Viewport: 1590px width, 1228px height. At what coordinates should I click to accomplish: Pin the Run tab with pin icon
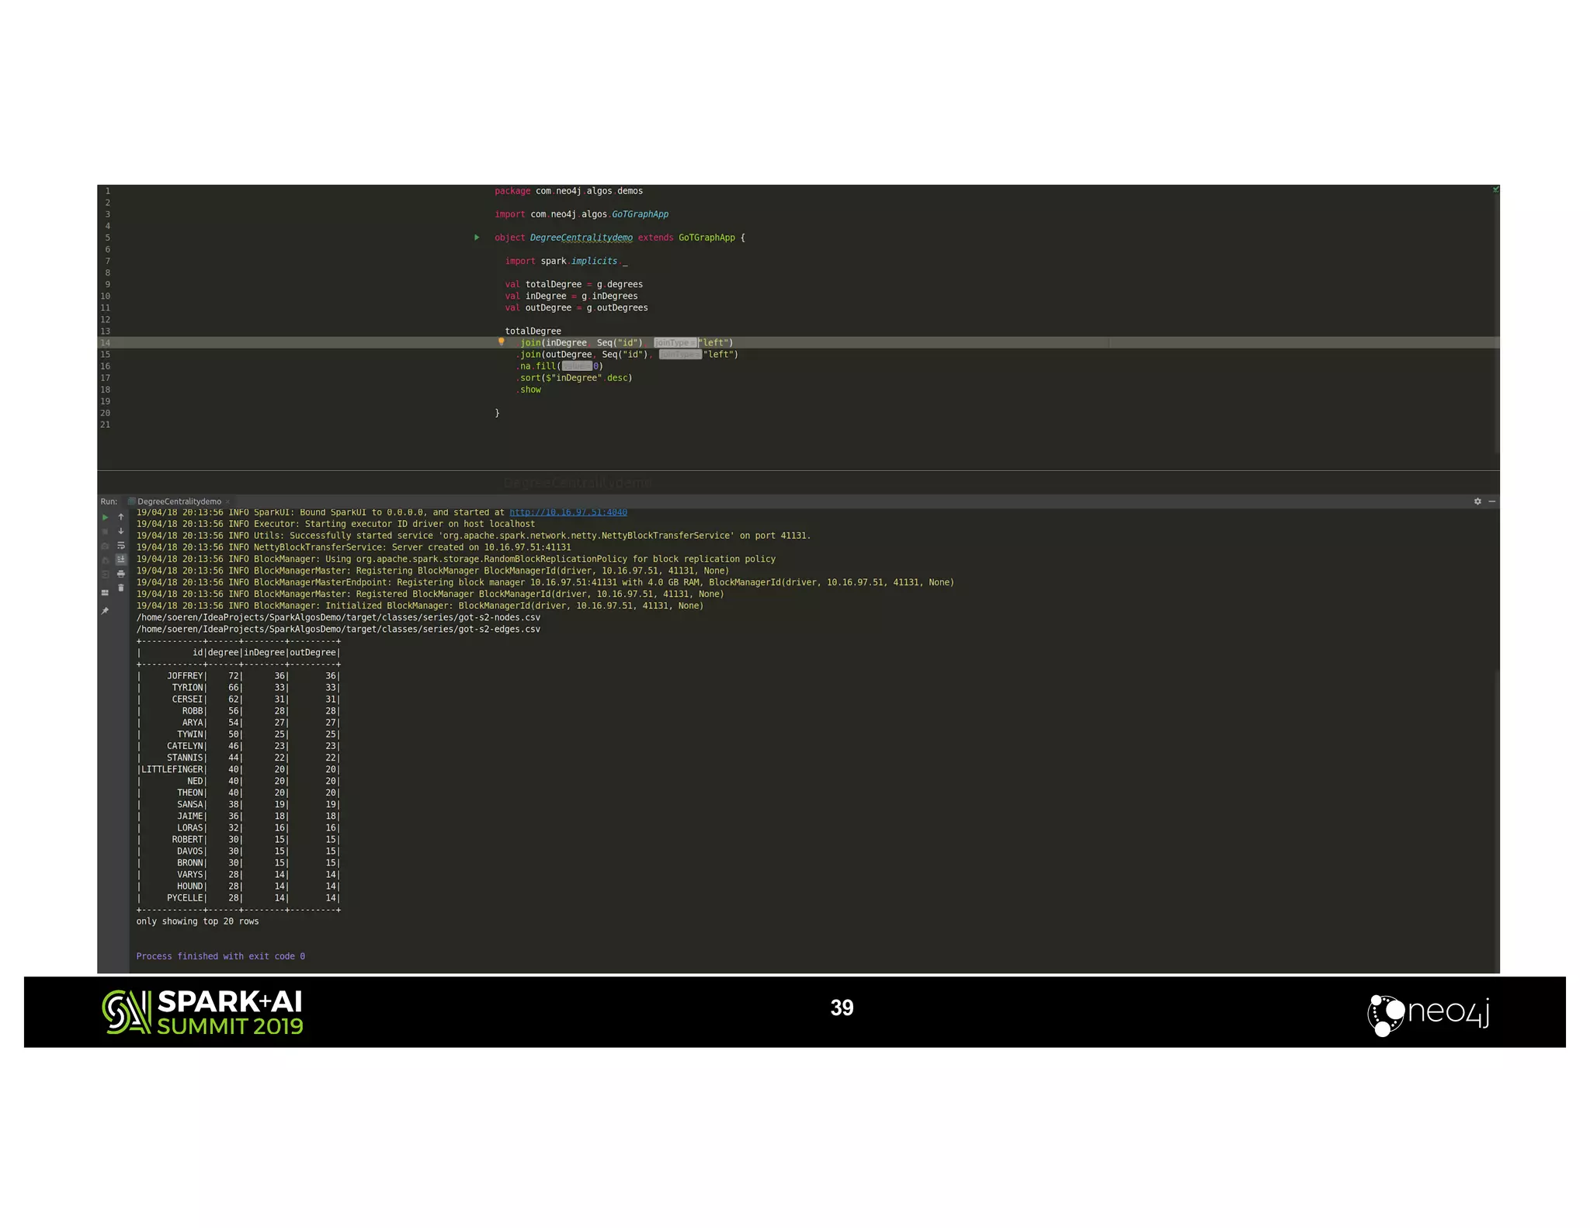point(106,611)
